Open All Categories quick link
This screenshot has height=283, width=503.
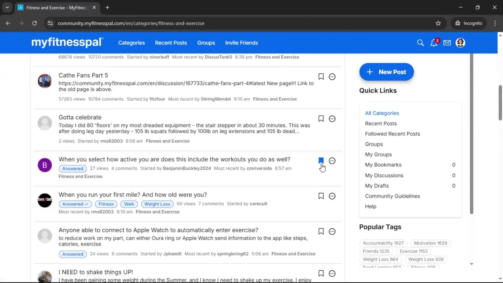(x=382, y=113)
